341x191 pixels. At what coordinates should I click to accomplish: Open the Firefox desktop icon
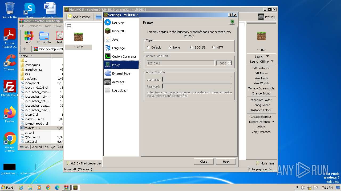10,115
